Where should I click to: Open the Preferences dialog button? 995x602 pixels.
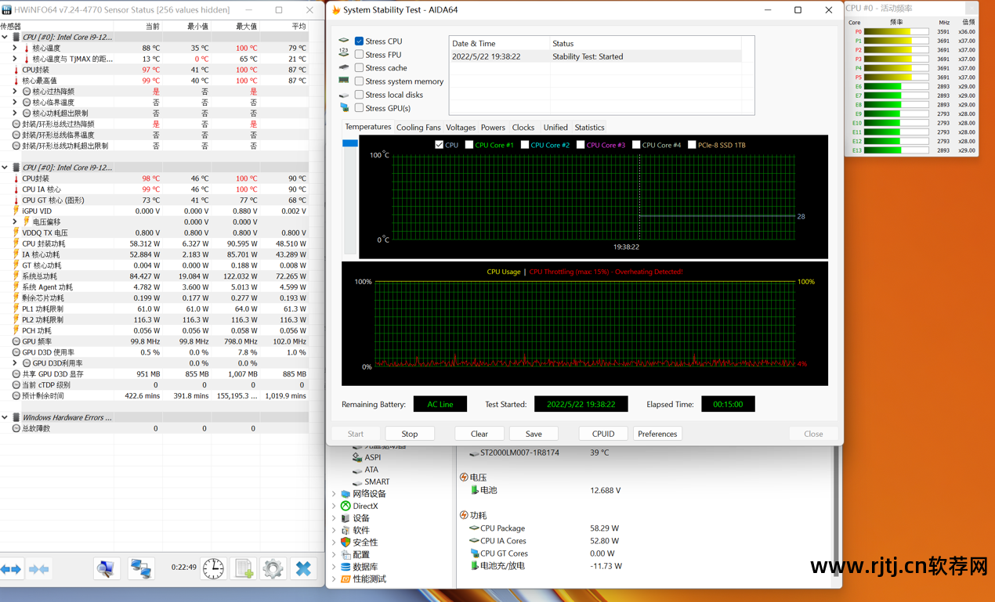click(x=657, y=434)
